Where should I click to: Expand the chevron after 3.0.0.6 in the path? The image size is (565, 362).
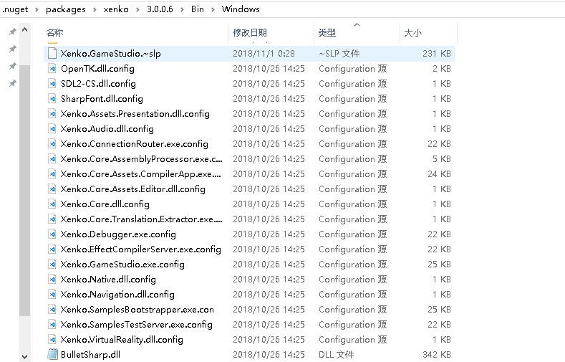click(182, 9)
